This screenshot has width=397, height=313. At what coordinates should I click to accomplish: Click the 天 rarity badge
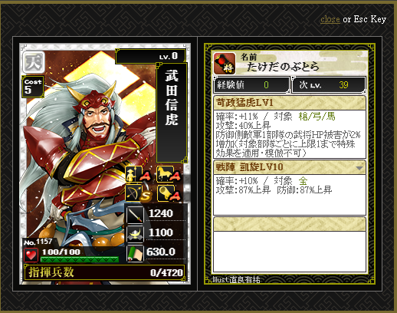[34, 62]
